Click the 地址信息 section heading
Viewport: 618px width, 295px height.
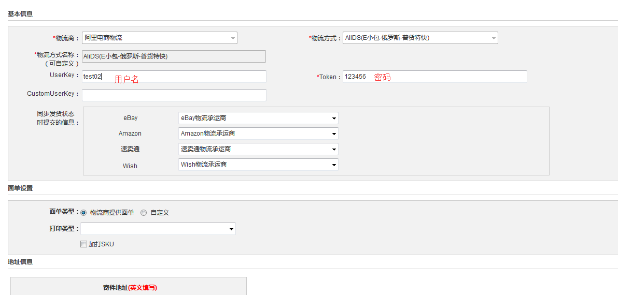20,262
